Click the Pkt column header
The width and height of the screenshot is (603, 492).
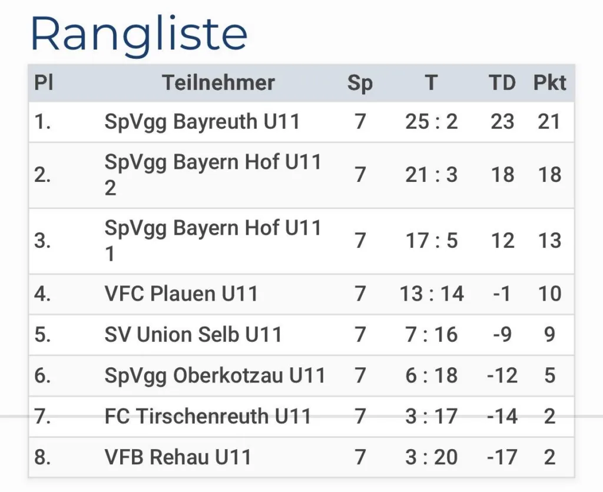[549, 83]
